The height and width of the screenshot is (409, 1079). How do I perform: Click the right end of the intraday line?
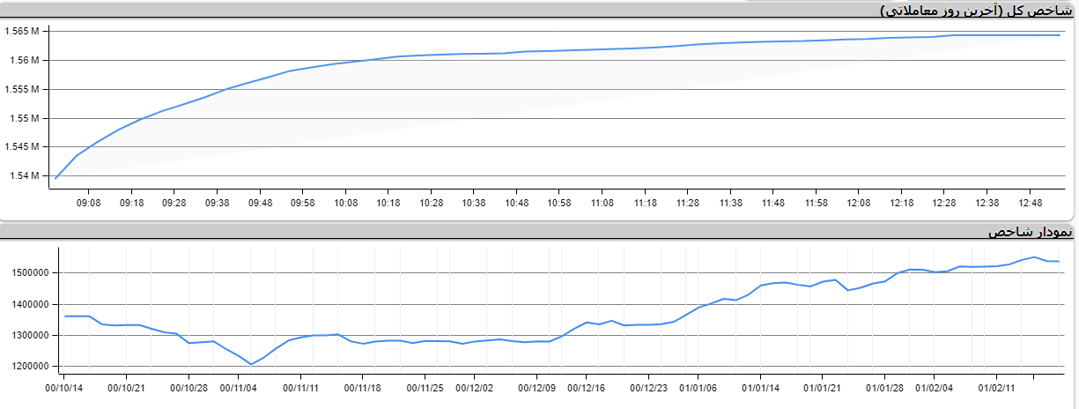[x=1059, y=35]
